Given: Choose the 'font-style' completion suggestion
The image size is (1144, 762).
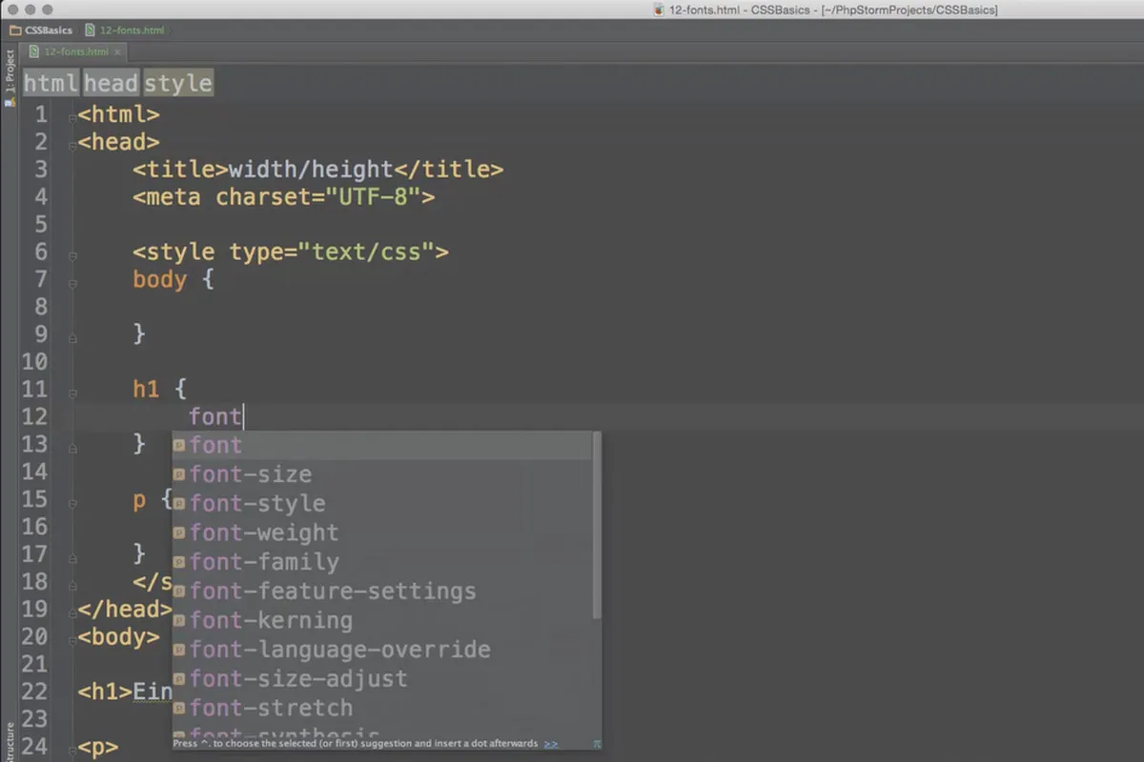Looking at the screenshot, I should (381, 504).
